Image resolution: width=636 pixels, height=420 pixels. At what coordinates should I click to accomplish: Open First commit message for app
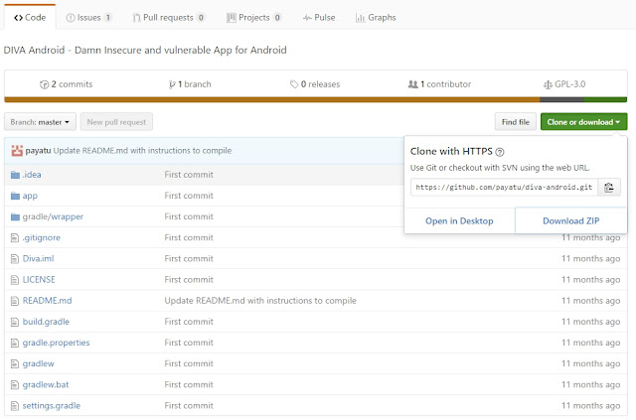pyautogui.click(x=189, y=196)
